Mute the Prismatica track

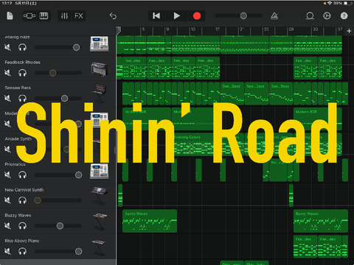pos(8,174)
